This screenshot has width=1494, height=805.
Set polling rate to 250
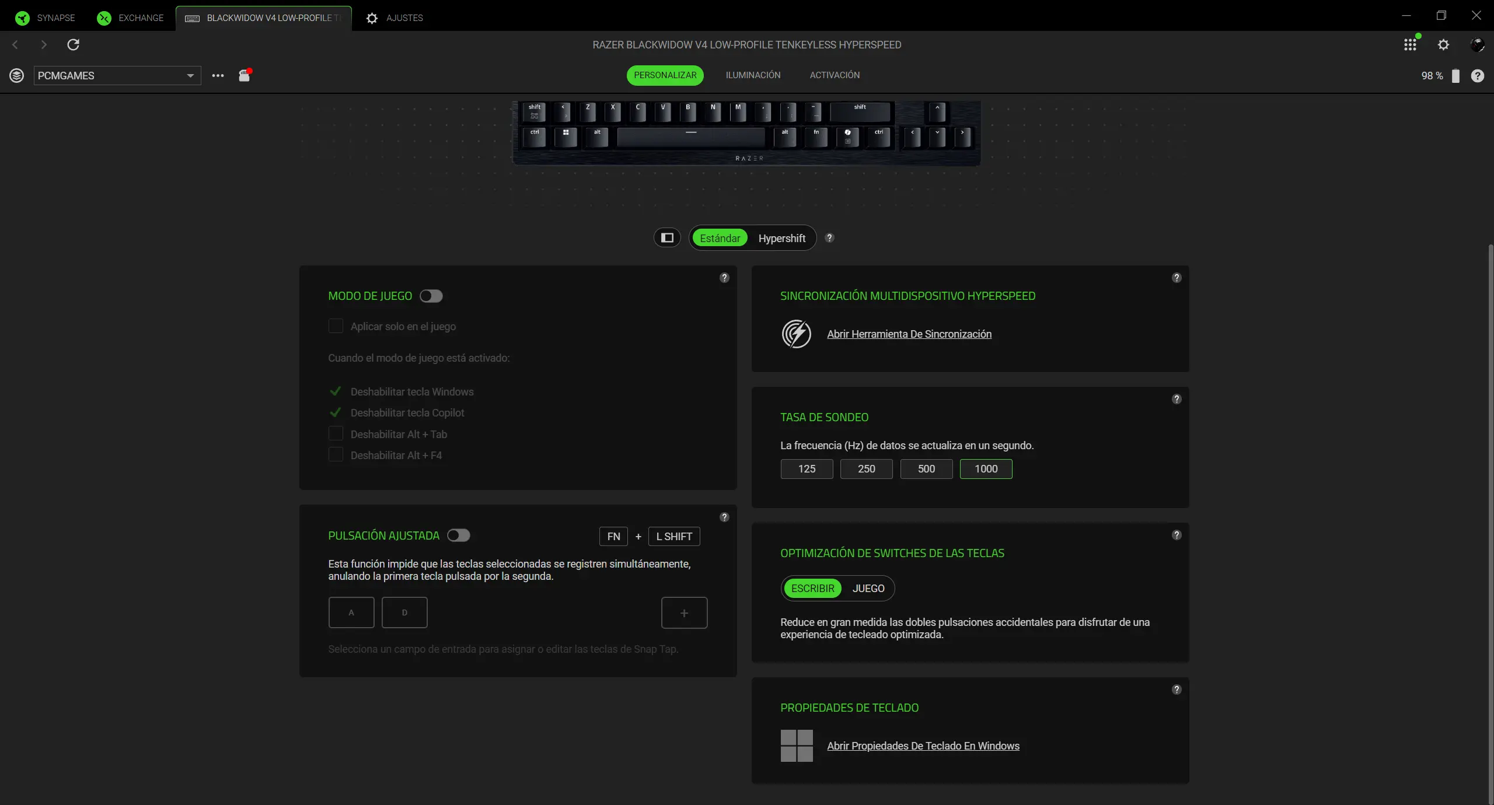pos(866,469)
